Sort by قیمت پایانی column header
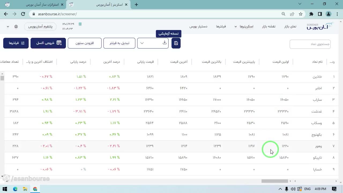Screen dimensions: 343x193 point(146,62)
